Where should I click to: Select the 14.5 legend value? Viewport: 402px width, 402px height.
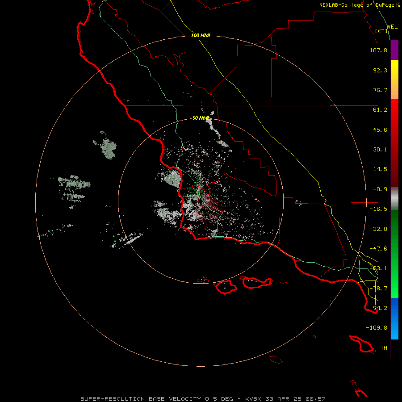click(x=380, y=169)
